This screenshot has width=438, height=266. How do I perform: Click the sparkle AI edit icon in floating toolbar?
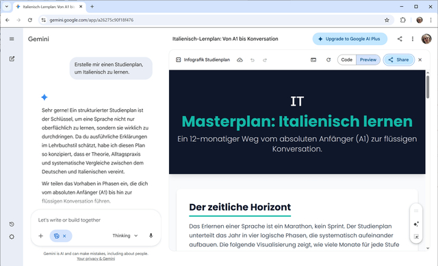416,224
